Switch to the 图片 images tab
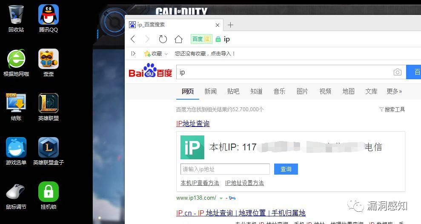This screenshot has width=421, height=224. pyautogui.click(x=302, y=91)
